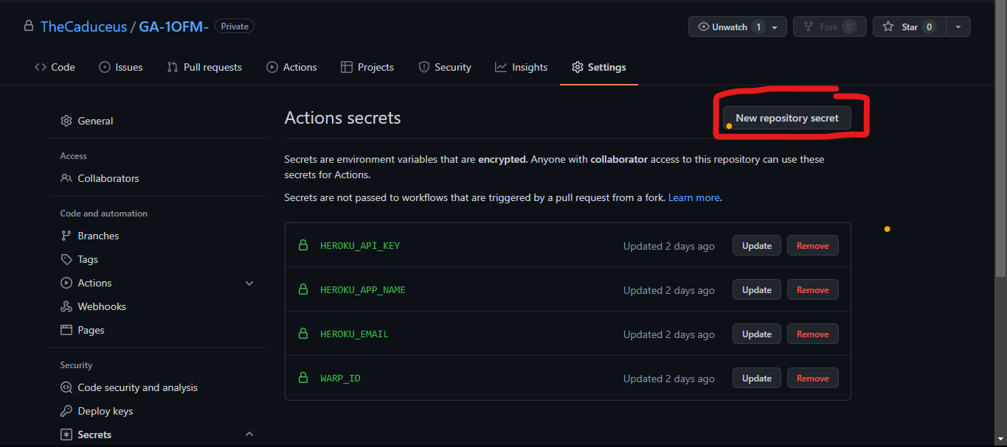Select the Settings tab

[x=599, y=67]
